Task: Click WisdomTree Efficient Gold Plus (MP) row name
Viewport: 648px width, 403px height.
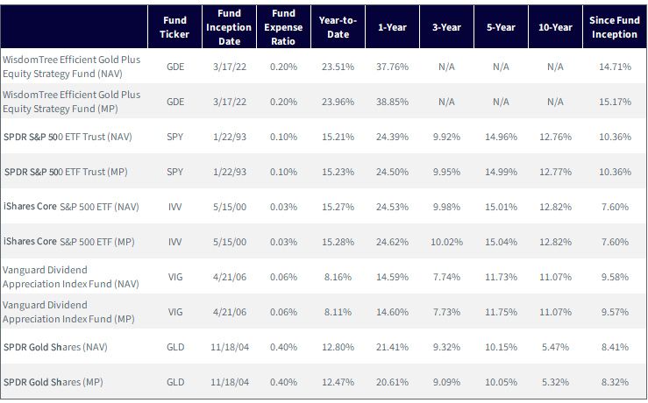Action: 72,102
